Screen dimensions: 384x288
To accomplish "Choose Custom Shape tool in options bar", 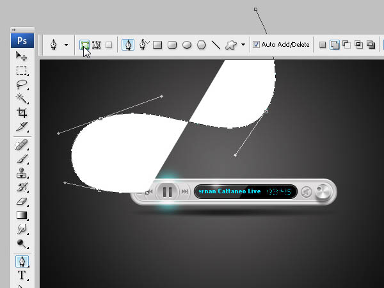I will pyautogui.click(x=230, y=45).
